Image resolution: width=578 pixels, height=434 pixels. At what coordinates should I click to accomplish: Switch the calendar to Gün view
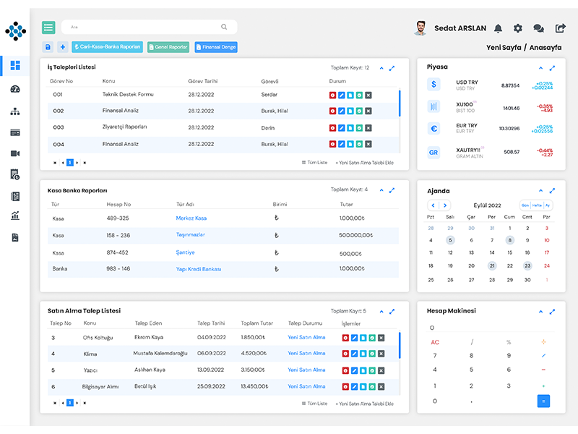(x=525, y=205)
